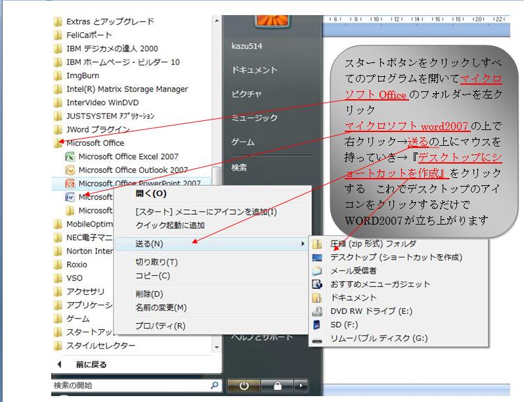Click the Word horizontal ruler

[416, 20]
